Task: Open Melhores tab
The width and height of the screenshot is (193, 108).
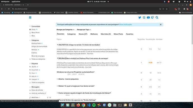Action: coord(94,34)
